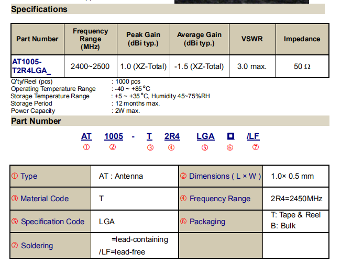Screen dimensions: 341x266
Task: Click the 'Power Capacity' label
Action: 33,111
